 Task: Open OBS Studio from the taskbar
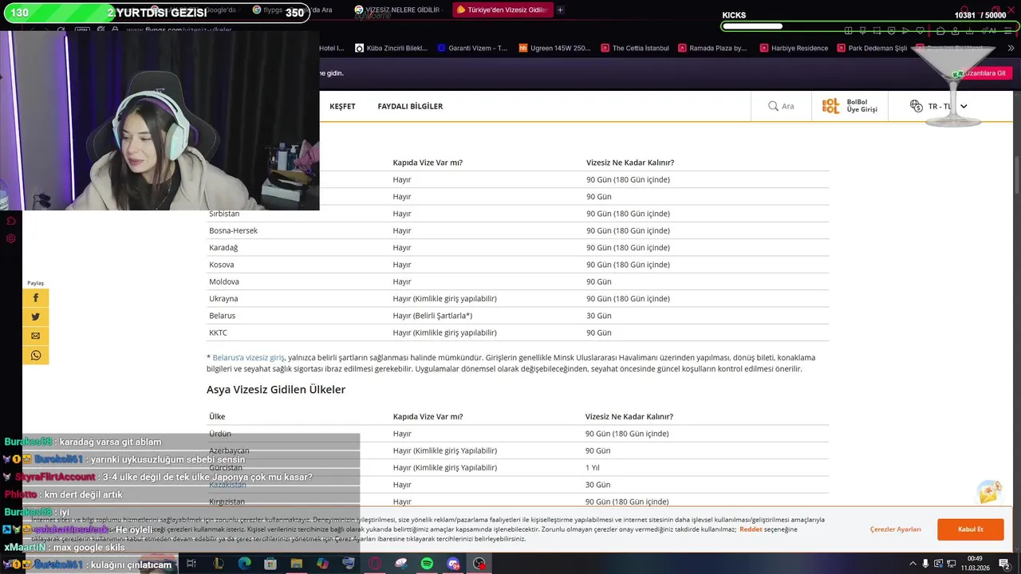coord(479,564)
